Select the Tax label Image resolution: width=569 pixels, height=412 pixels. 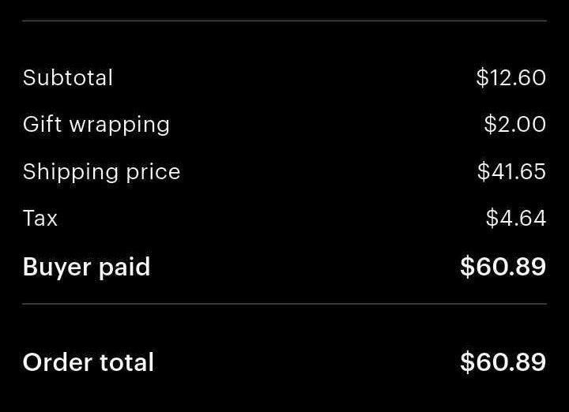(40, 218)
